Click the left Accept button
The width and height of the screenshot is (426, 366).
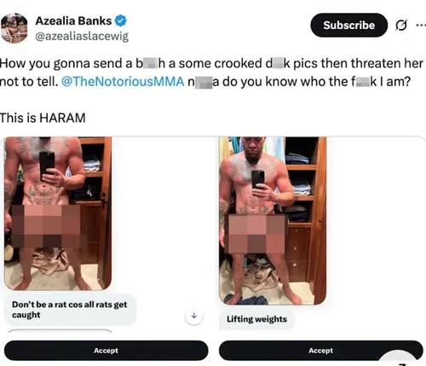coord(106,351)
